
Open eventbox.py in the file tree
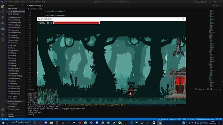[14, 104]
